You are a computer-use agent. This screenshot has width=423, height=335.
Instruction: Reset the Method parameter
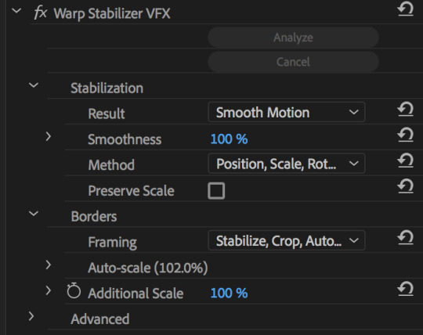coord(406,160)
